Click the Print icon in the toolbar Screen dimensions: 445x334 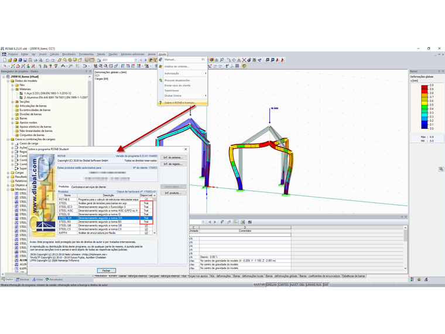[x=36, y=60]
